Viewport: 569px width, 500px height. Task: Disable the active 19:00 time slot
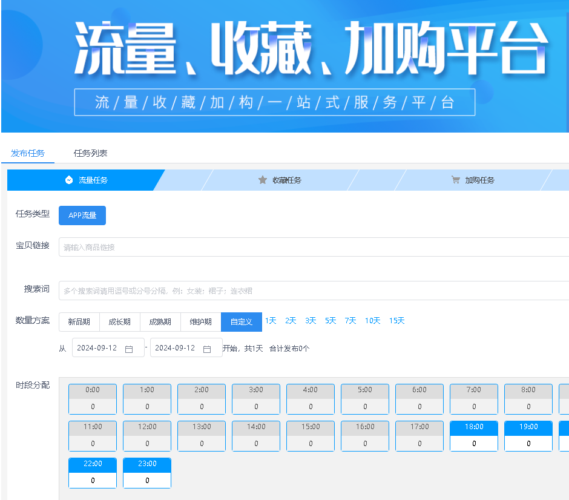coord(528,427)
